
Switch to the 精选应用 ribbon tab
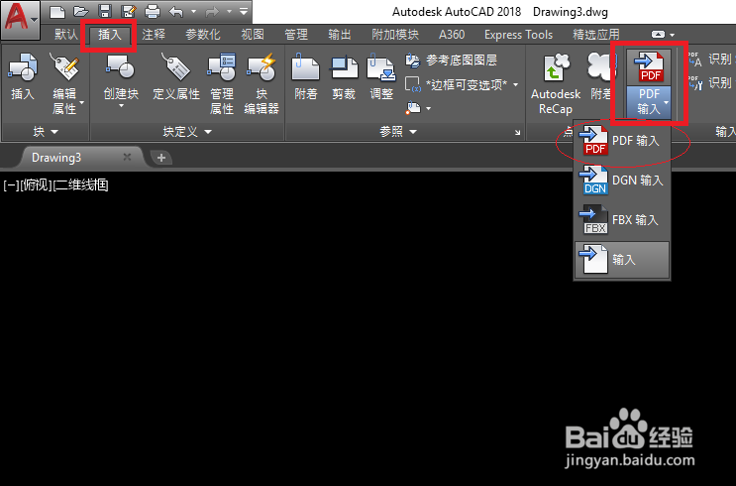click(596, 35)
